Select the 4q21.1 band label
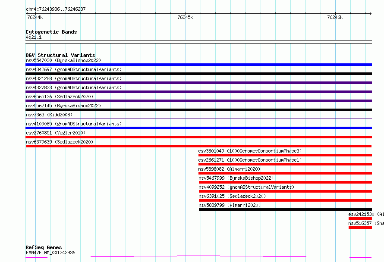 34,37
